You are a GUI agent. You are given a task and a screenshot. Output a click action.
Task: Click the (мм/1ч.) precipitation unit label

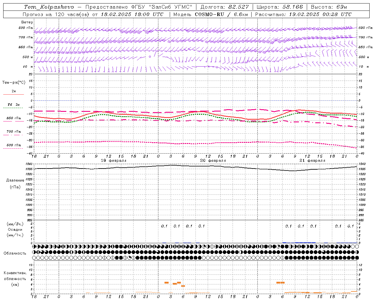pyautogui.click(x=15, y=235)
